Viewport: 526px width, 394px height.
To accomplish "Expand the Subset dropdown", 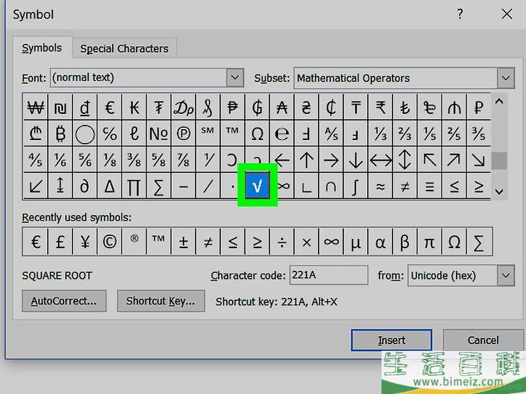I will pos(504,78).
